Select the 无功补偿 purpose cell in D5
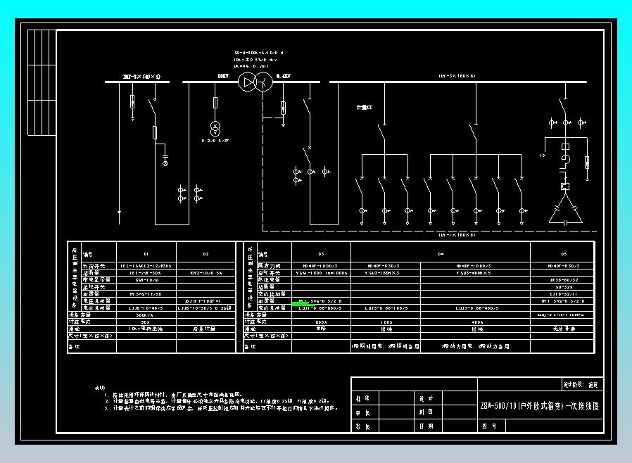 pos(564,329)
